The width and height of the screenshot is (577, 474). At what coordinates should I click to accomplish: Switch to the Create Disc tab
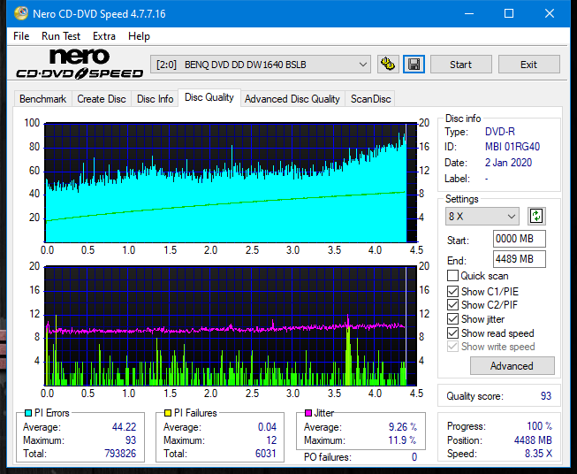point(102,99)
